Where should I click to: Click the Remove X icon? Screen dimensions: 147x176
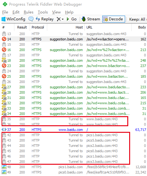pyautogui.click(x=58, y=19)
